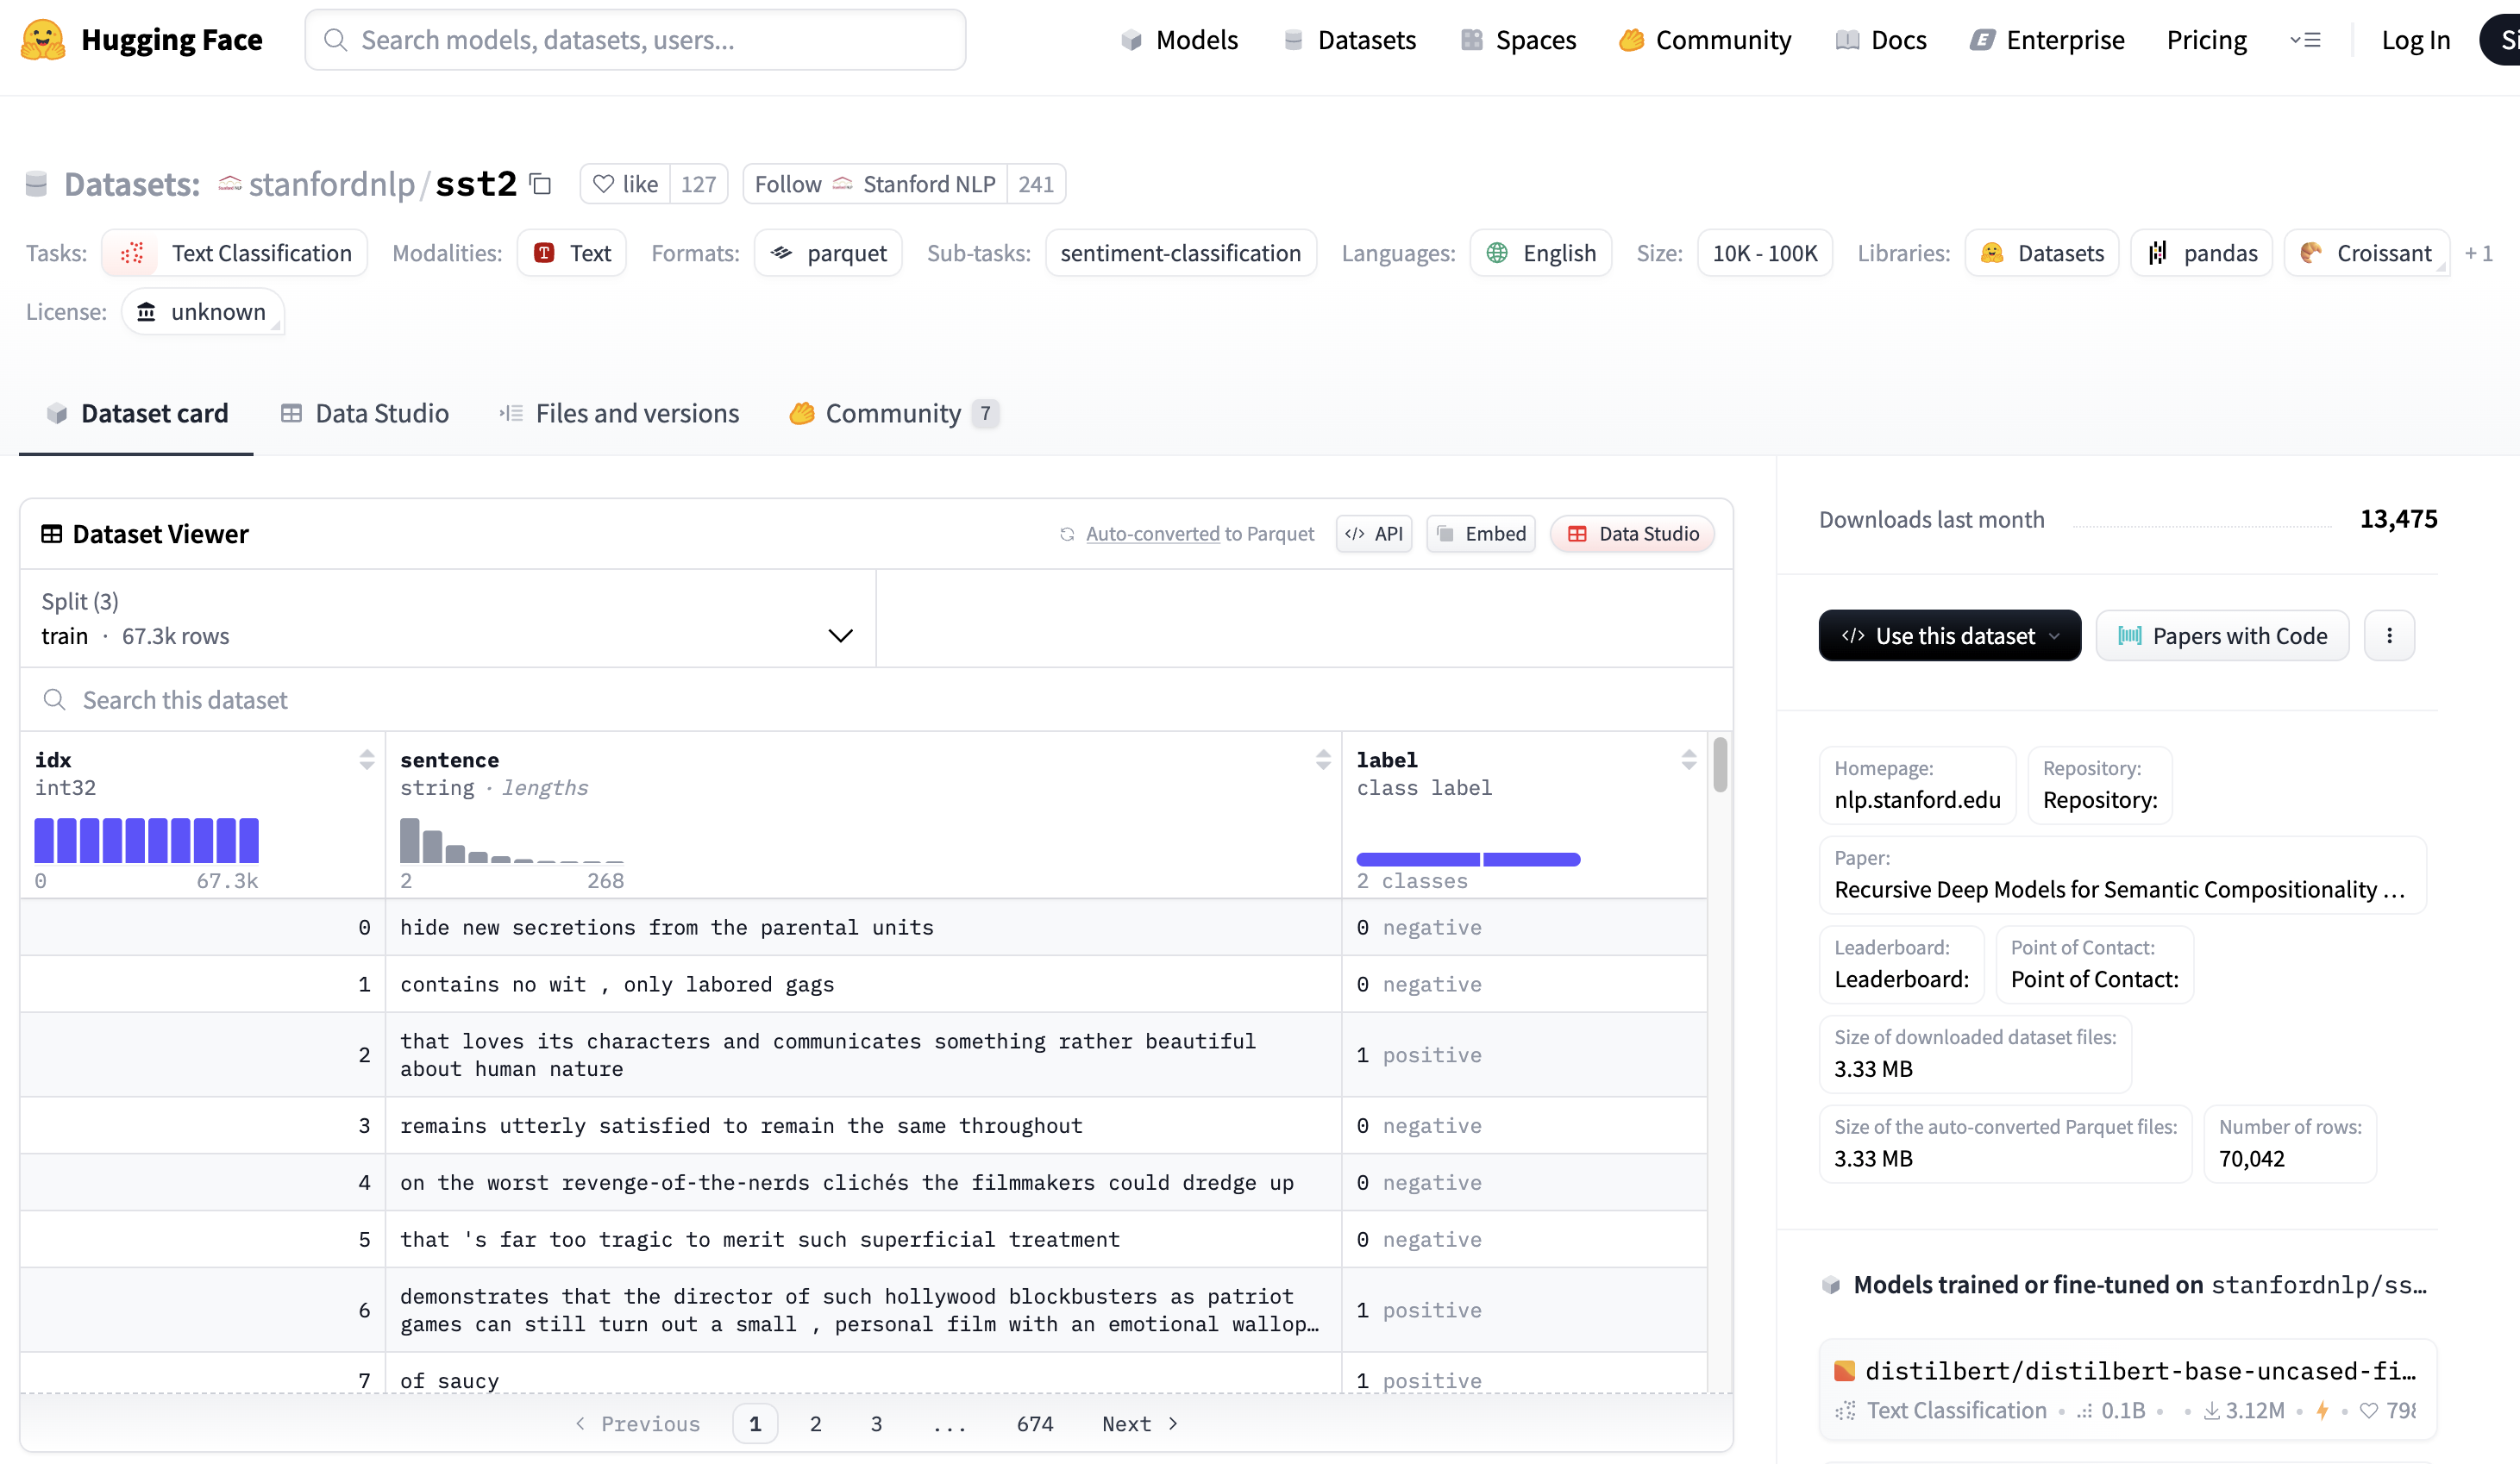The width and height of the screenshot is (2520, 1464).
Task: Click Papers with Code button
Action: coord(2222,636)
